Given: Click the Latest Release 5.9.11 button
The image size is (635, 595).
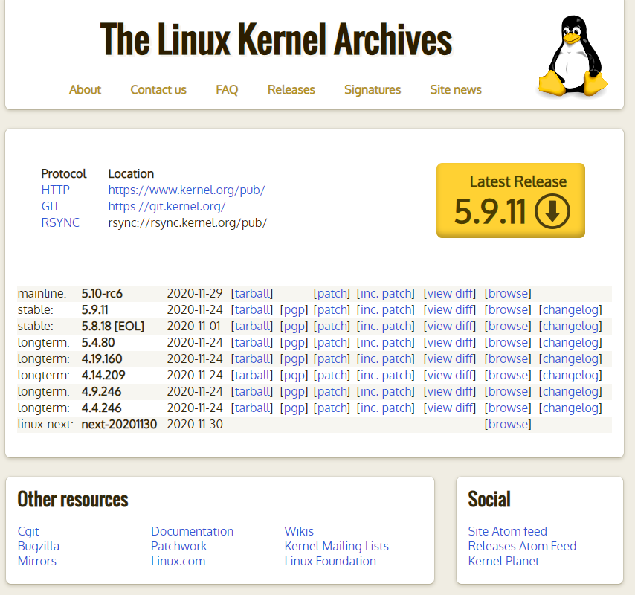Looking at the screenshot, I should pos(511,201).
